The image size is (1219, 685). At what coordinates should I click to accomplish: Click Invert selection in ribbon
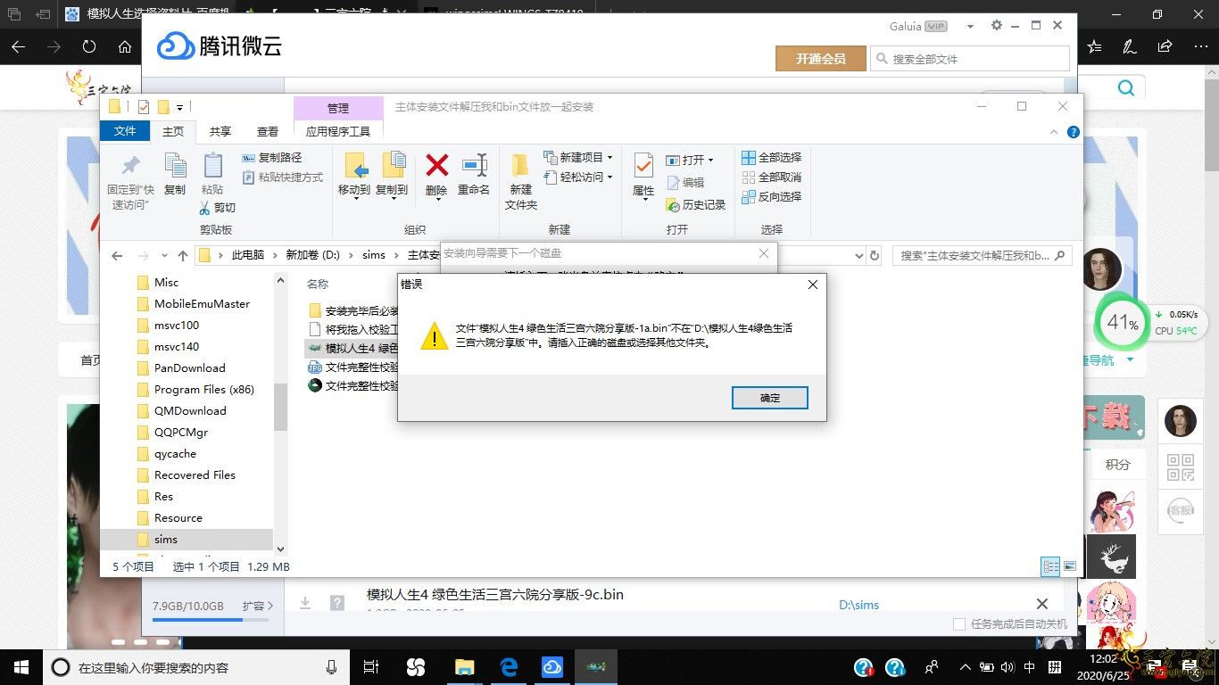772,196
